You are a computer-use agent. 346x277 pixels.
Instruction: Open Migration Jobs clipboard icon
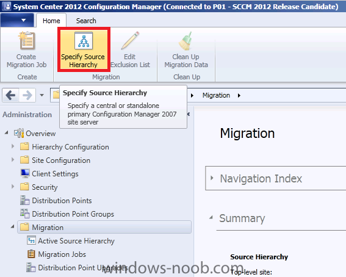tap(31, 254)
